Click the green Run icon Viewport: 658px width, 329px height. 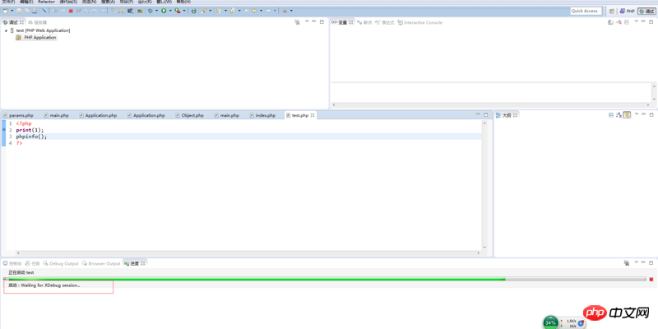164,11
